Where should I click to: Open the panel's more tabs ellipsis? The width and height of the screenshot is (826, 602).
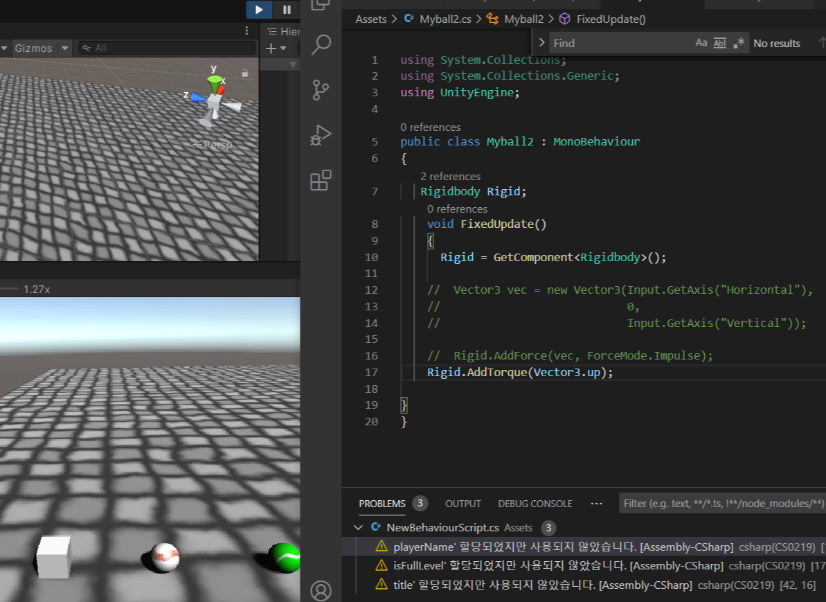(x=596, y=504)
